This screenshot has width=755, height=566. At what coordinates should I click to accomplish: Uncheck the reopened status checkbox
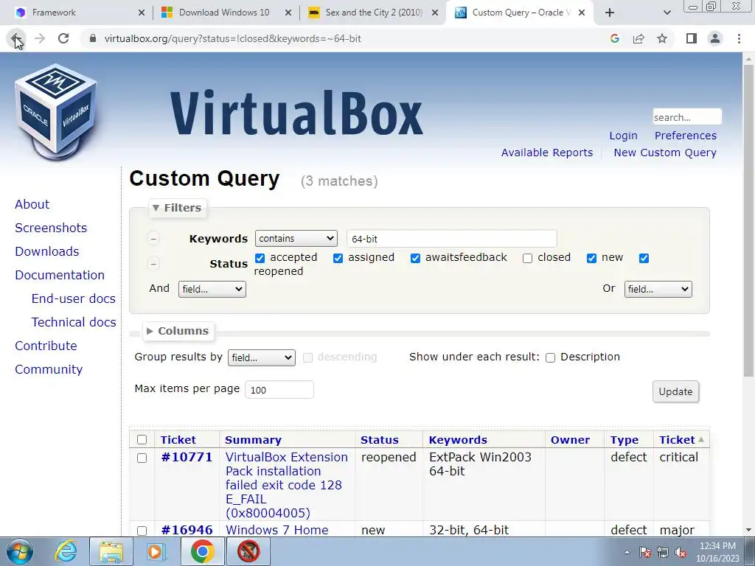(x=644, y=259)
